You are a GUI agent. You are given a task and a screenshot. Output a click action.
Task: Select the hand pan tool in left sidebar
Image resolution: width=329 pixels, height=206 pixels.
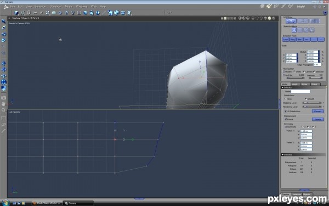coord(3,104)
